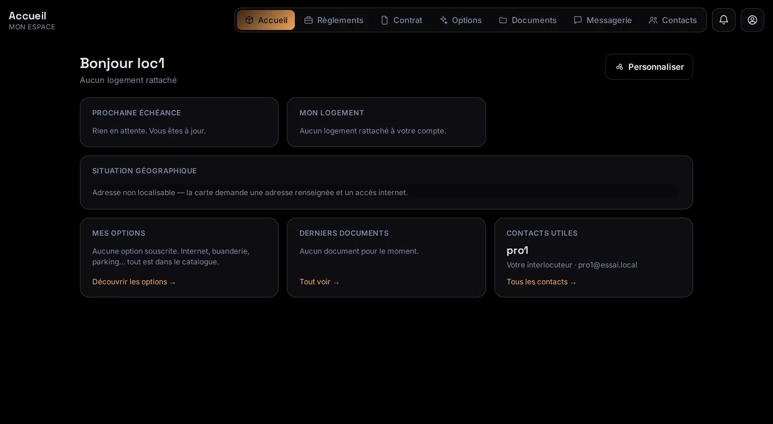Click the Personnaliser button
773x424 pixels.
[x=649, y=67]
